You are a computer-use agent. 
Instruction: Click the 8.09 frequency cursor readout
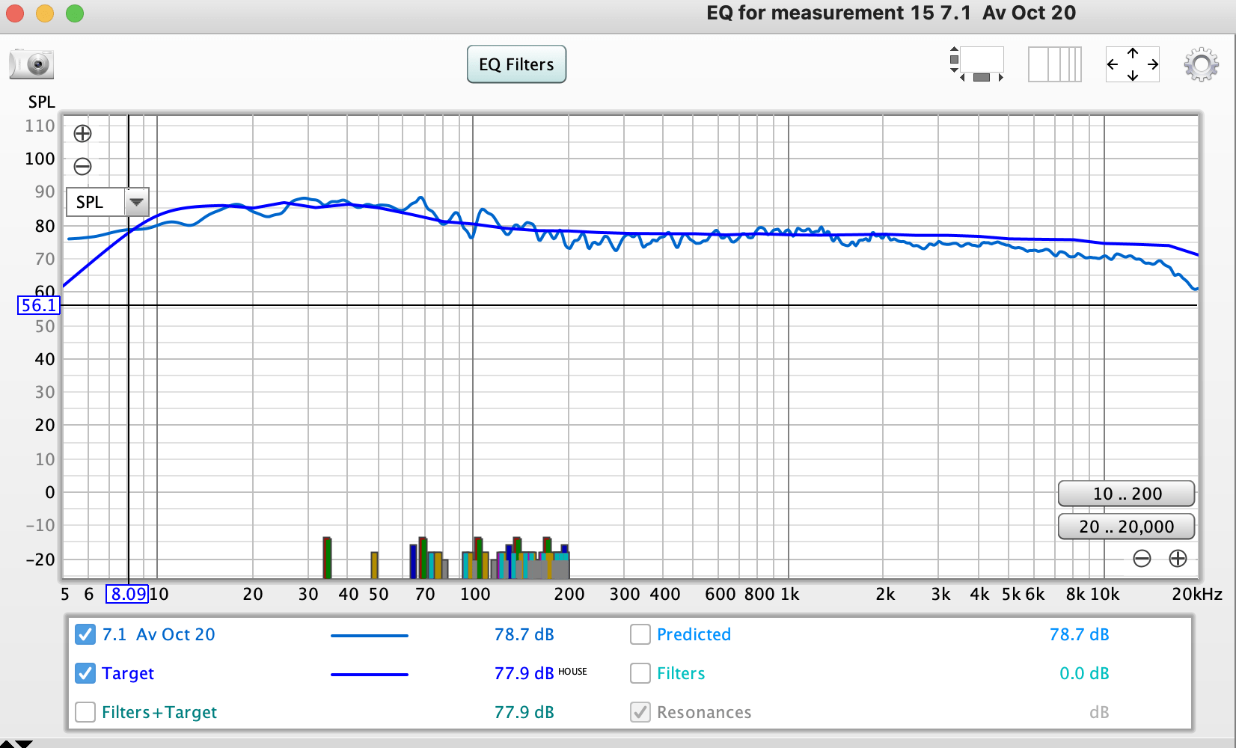127,594
